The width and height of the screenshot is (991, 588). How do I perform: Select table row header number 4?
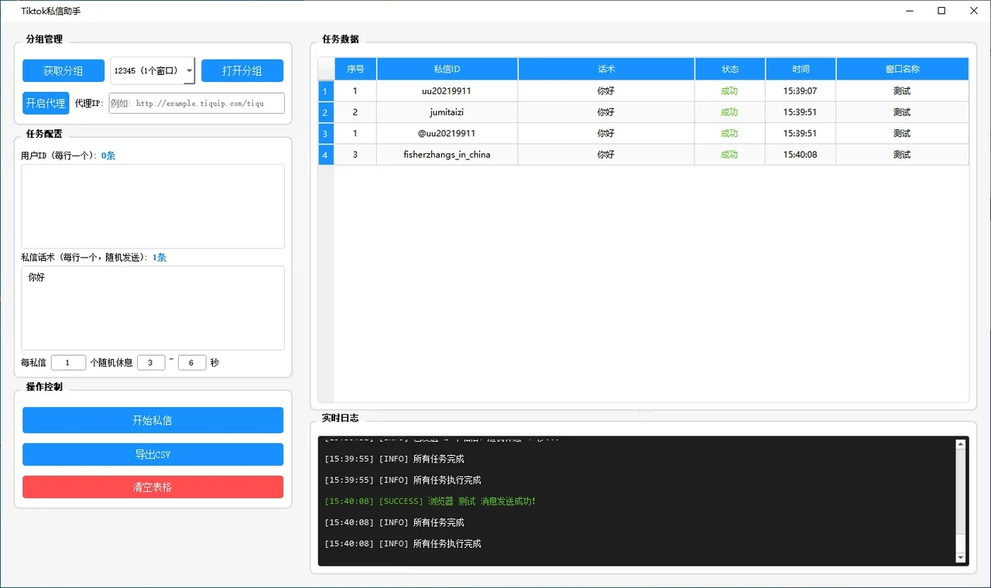pos(326,155)
